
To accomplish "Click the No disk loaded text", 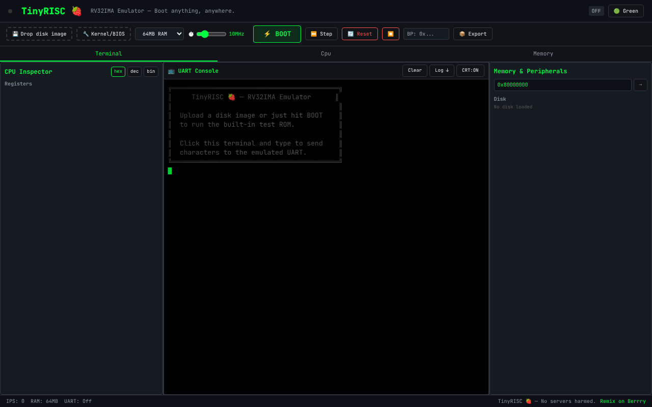I will coord(513,107).
